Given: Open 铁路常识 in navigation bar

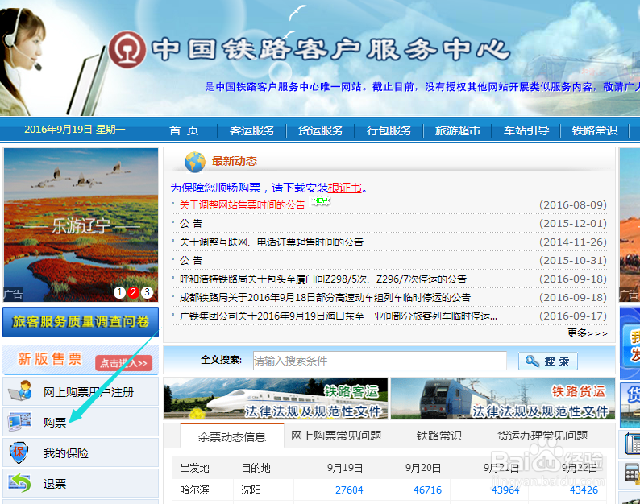Looking at the screenshot, I should point(595,130).
